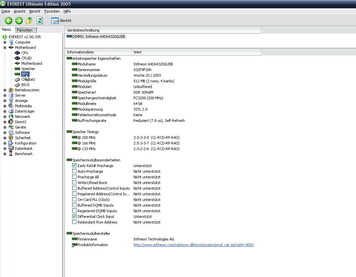Screen dimensions: 356x277
Task: Click the Refresh toolbar icon
Action: point(40,21)
